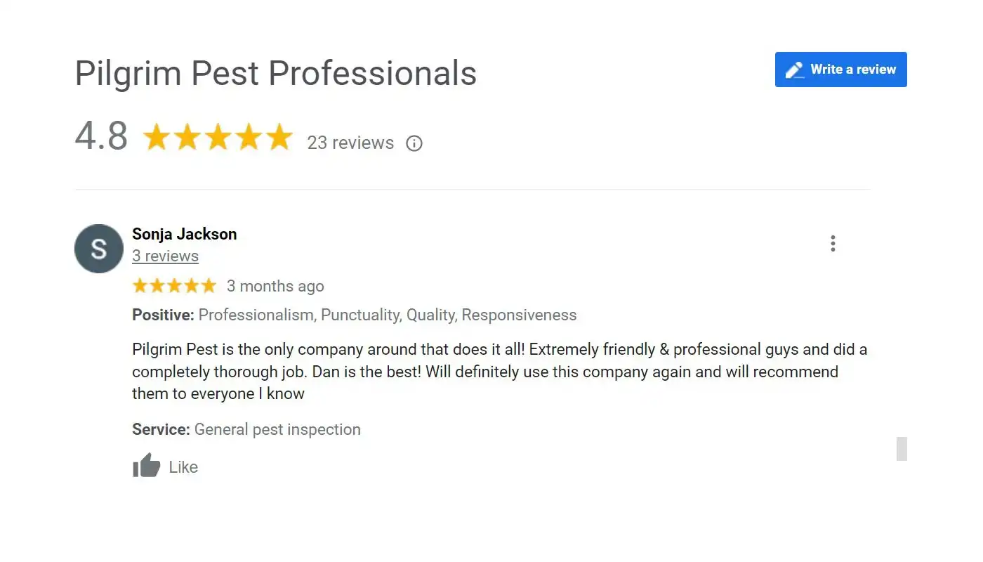Click the thumbs up Like icon
Viewport: 983px width, 562px height.
coord(146,465)
